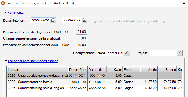Click Dagar unit cell in row 3220
This screenshot has width=188, height=97.
tap(131, 82)
